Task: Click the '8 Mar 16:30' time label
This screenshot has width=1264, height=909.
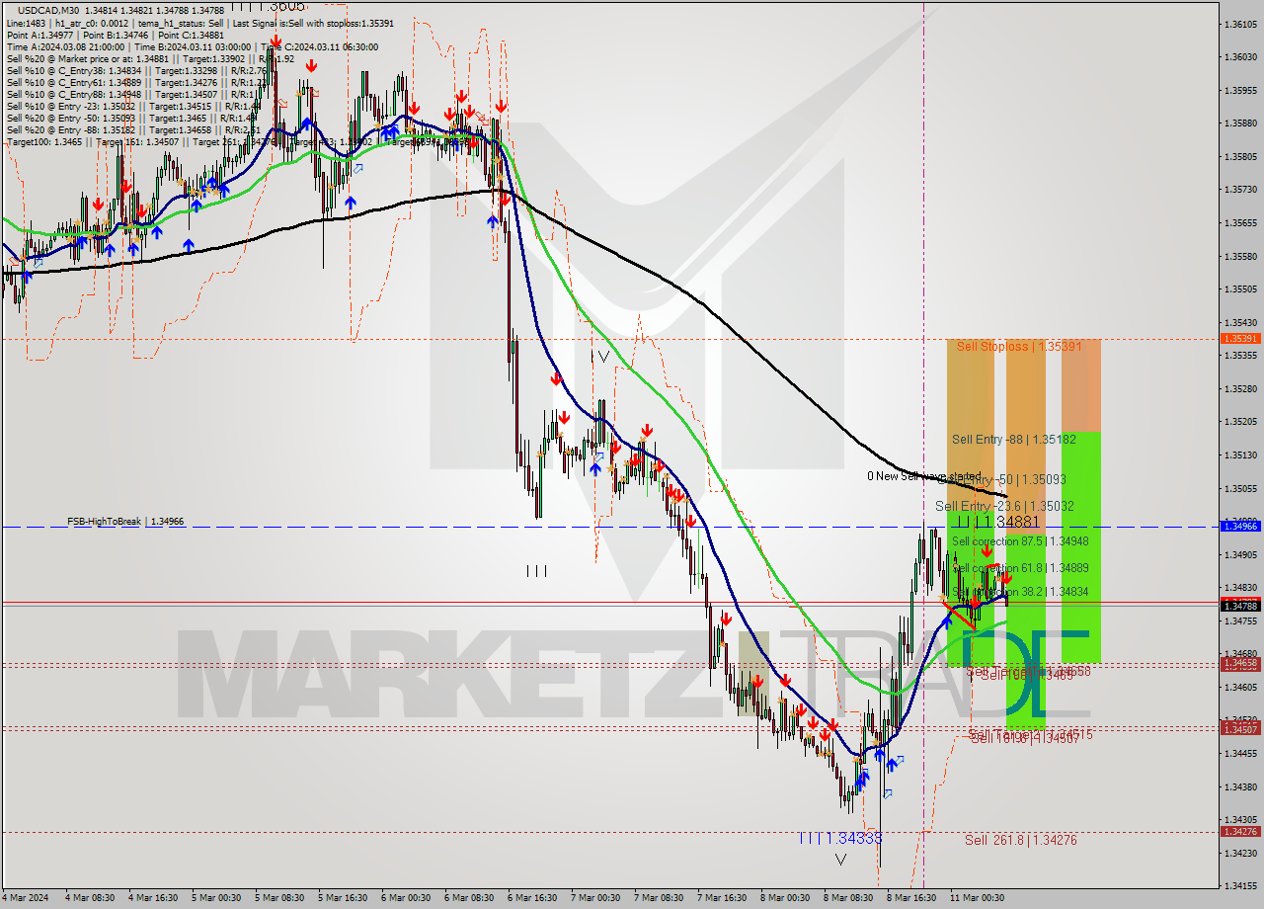Action: [x=911, y=898]
